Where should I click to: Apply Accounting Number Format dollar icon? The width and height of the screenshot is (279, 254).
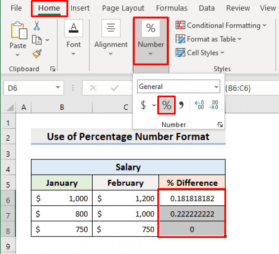[143, 105]
